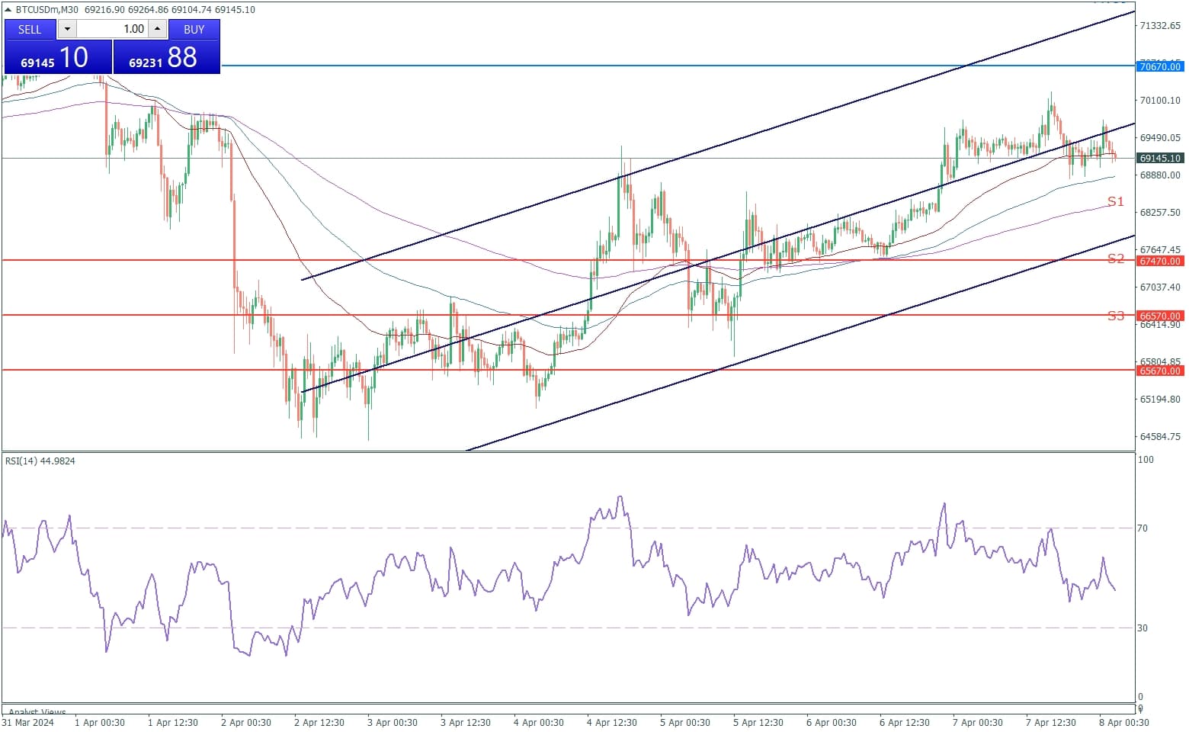1189x732 pixels.
Task: Click the 65194.80 price scale value
Action: tap(1160, 399)
